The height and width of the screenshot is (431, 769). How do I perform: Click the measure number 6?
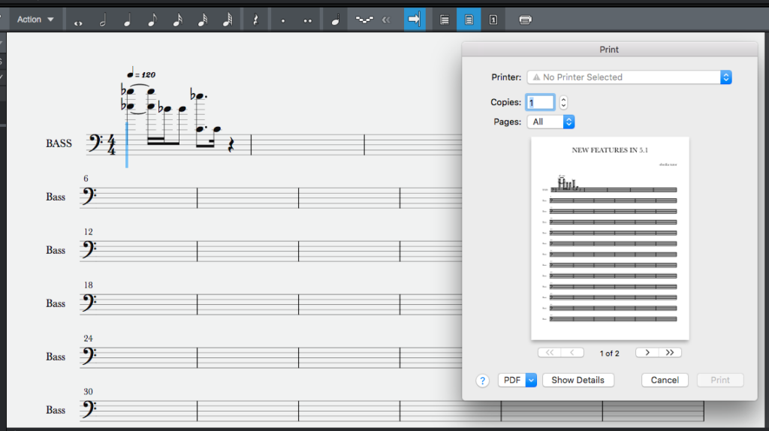coord(86,179)
